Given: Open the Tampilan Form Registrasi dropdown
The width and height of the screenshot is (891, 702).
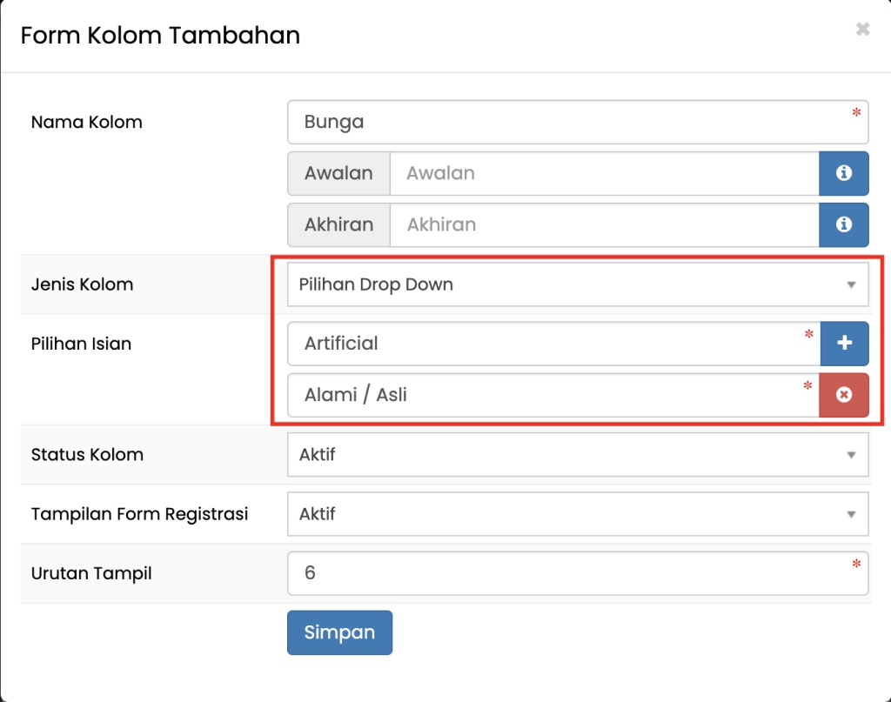Looking at the screenshot, I should click(577, 514).
